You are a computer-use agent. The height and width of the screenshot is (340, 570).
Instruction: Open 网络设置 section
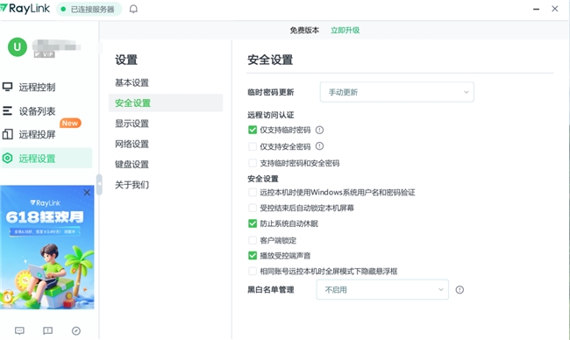pos(132,145)
